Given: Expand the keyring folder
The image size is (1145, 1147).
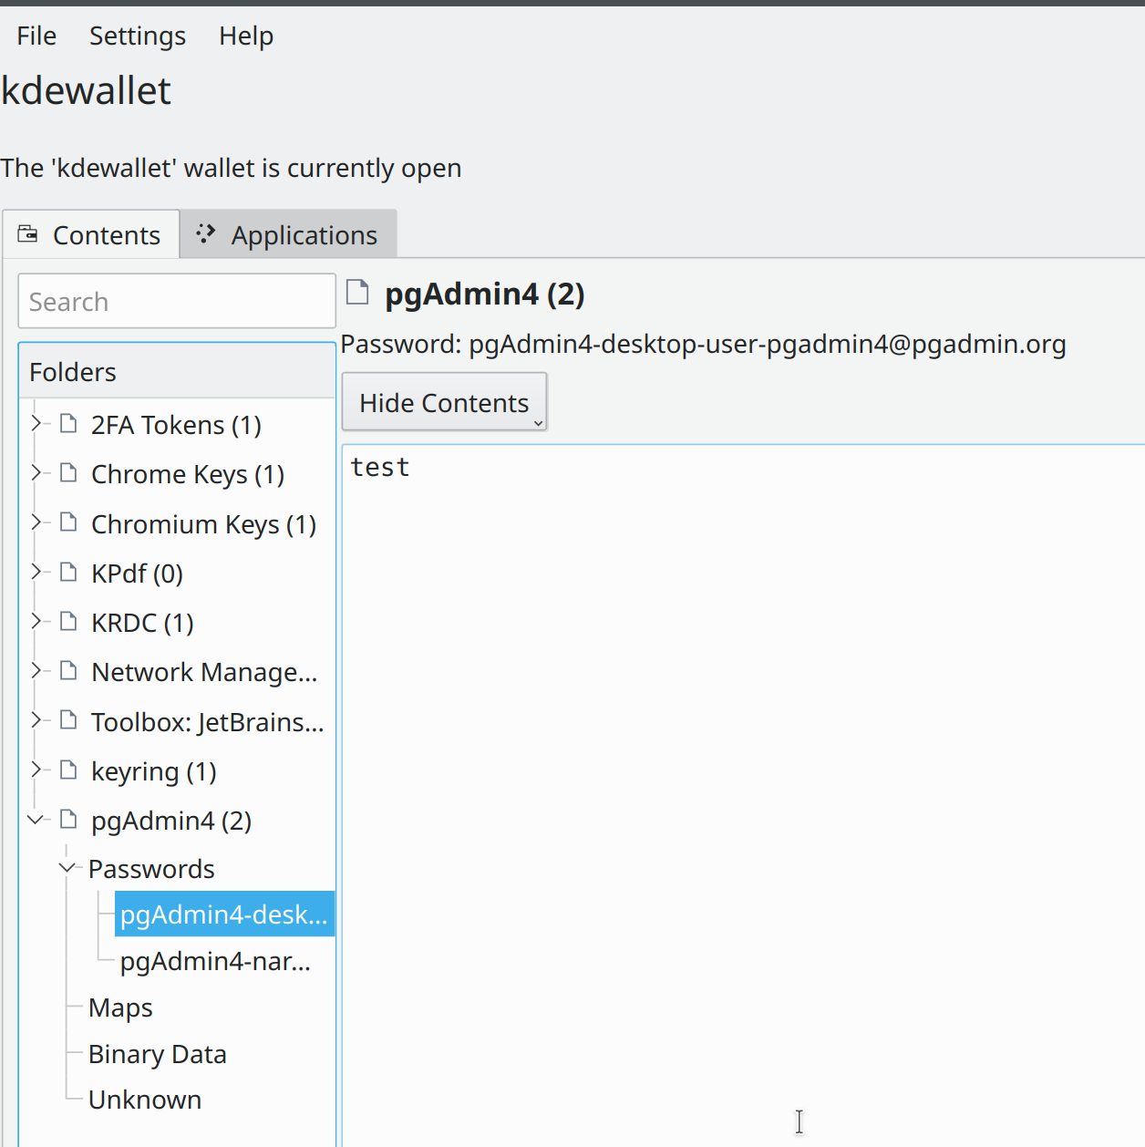Looking at the screenshot, I should click(x=36, y=770).
